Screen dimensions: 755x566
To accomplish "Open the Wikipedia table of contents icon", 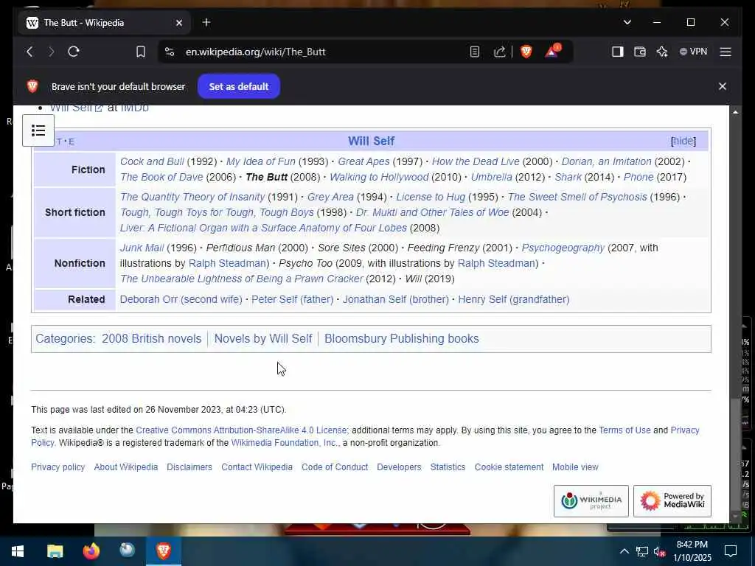I will click(38, 130).
